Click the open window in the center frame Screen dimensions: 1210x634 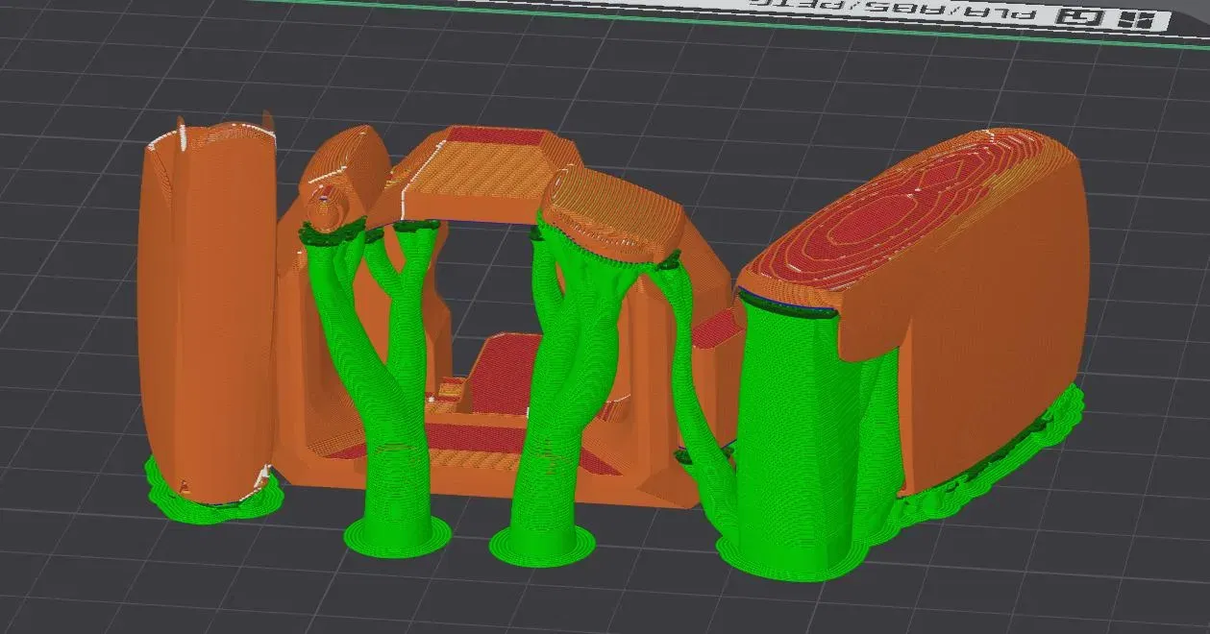486,279
